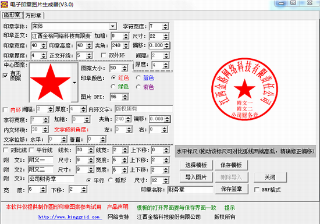
Task: Increase the 图片 DPI spinner value
Action: 125,95
